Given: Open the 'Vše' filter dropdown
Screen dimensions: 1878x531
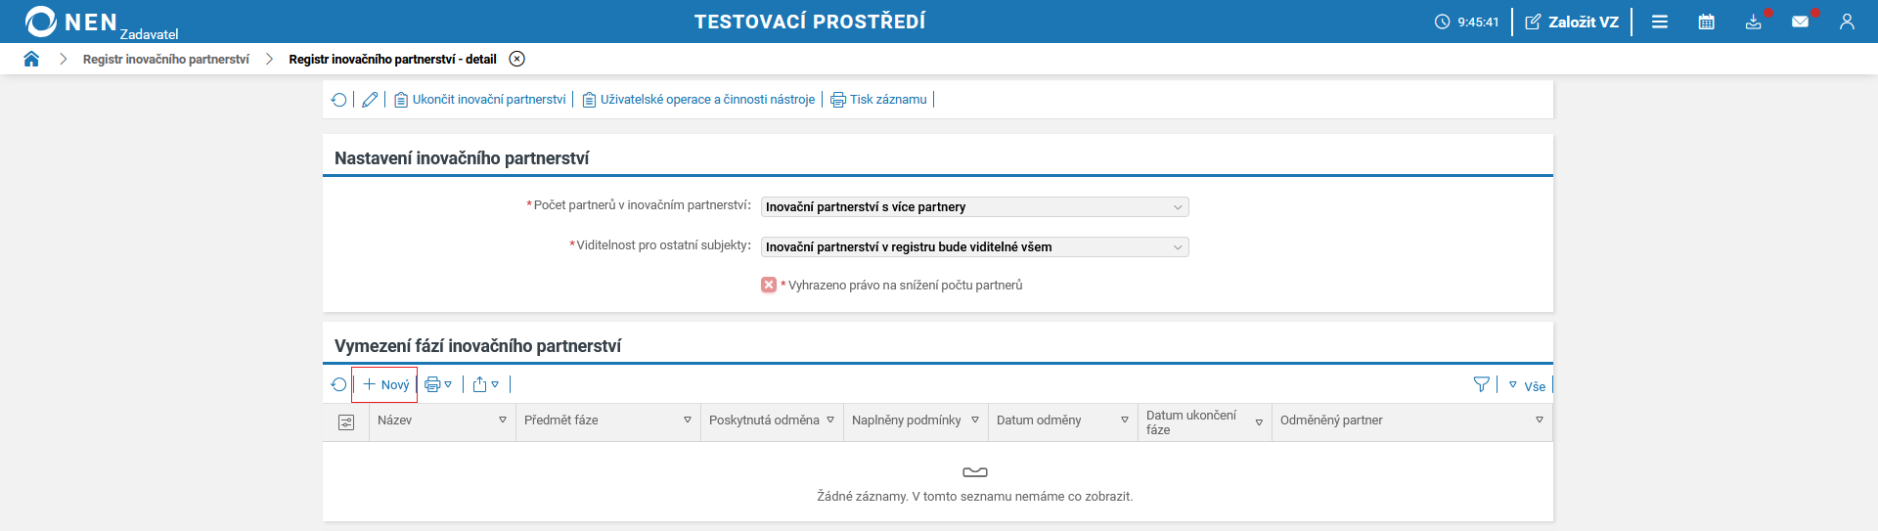Looking at the screenshot, I should click(1527, 385).
